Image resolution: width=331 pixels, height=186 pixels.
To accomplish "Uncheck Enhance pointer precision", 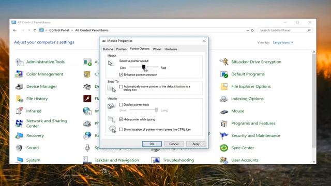I will [x=121, y=74].
